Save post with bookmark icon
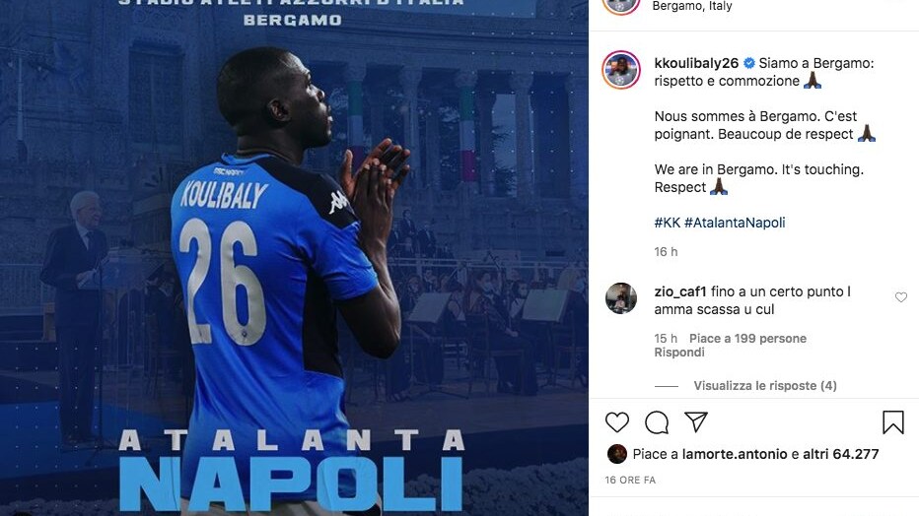Viewport: 919px width, 516px height. coord(892,421)
